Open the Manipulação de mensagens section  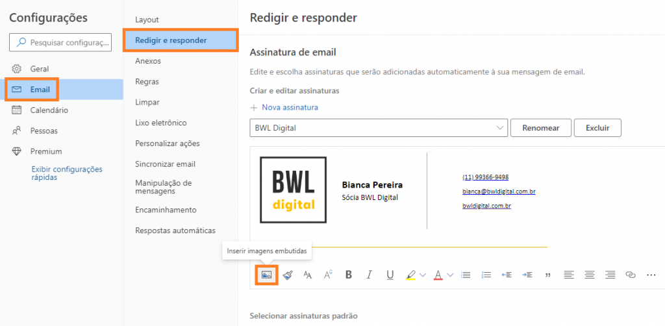pos(163,187)
